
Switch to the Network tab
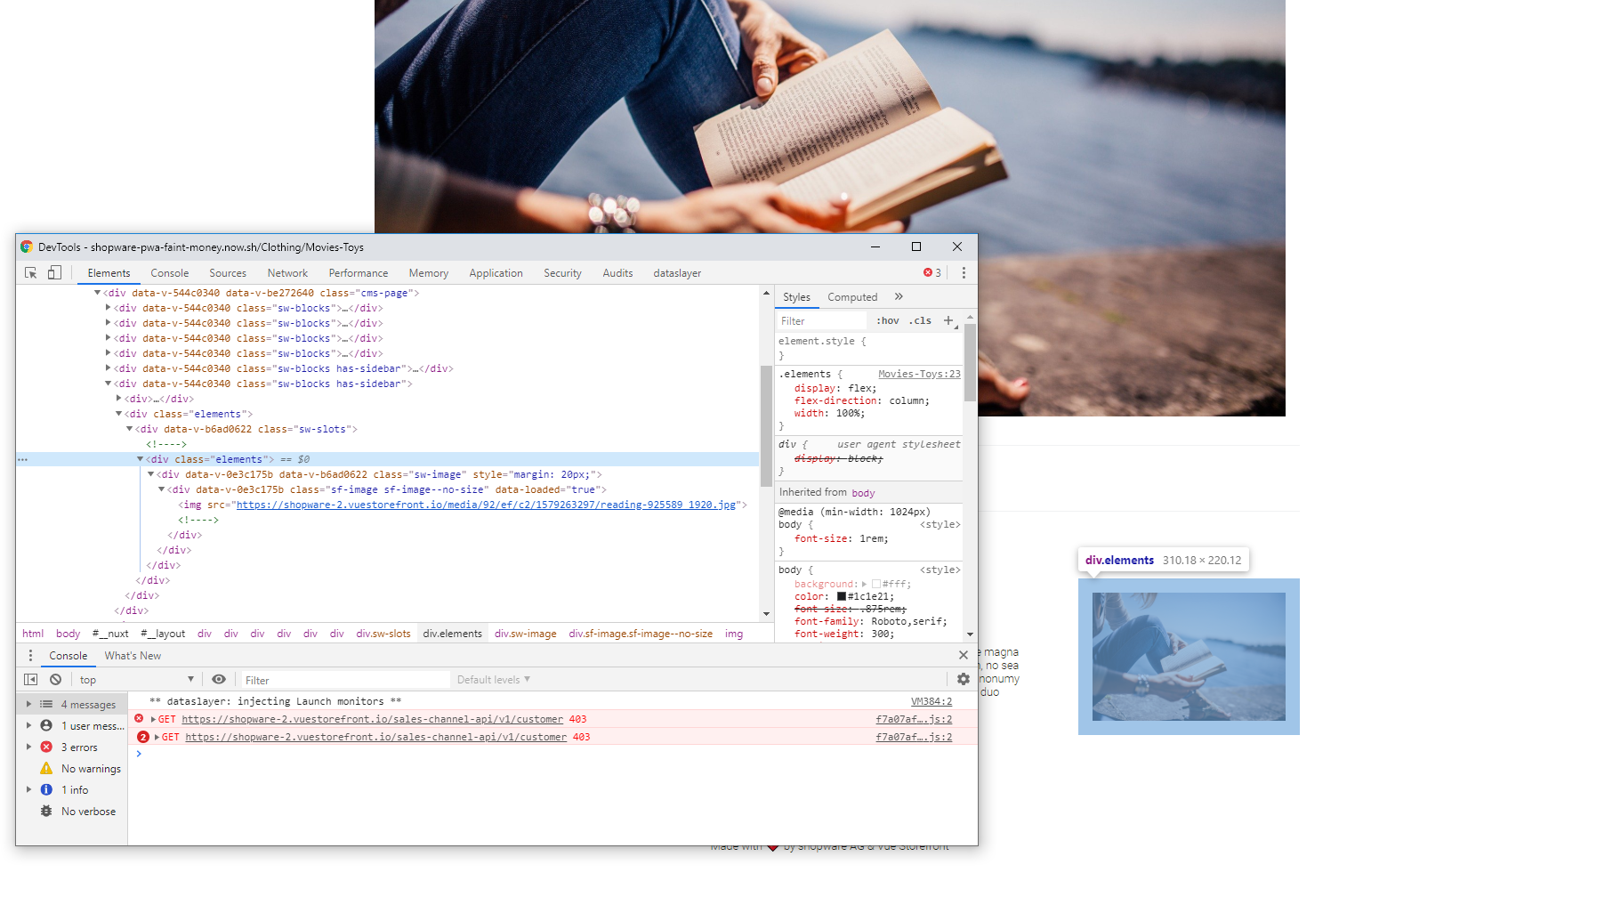click(x=286, y=272)
